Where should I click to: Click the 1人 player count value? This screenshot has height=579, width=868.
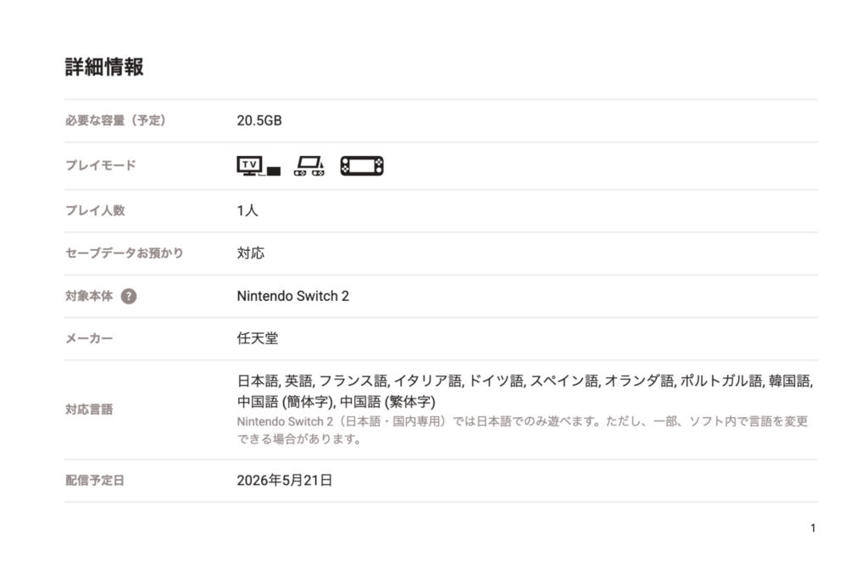click(x=248, y=210)
